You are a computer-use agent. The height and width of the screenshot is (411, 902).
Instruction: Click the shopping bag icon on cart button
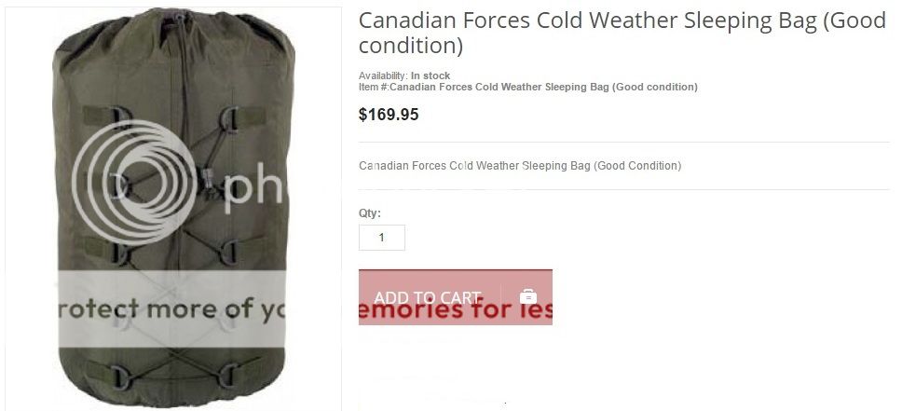point(528,297)
